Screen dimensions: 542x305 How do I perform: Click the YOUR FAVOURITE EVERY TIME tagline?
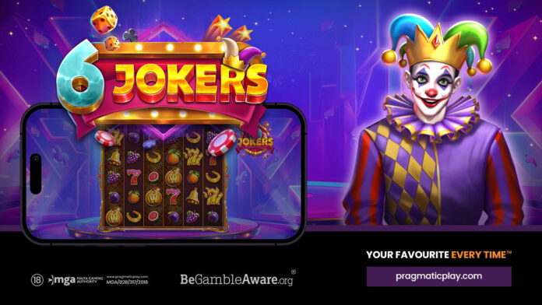tap(439, 255)
